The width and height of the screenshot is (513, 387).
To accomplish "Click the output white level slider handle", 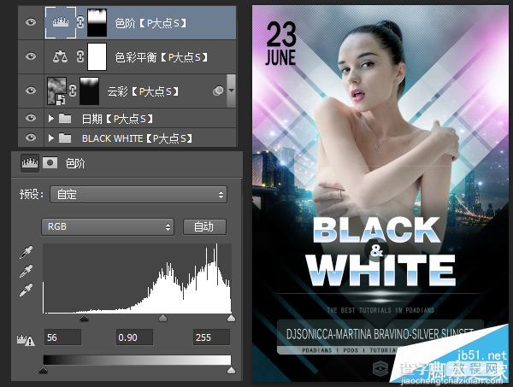I will 232,370.
